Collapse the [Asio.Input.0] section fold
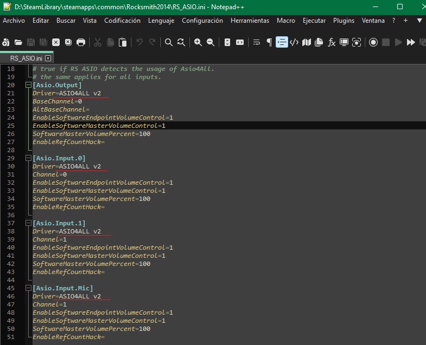 click(28, 158)
